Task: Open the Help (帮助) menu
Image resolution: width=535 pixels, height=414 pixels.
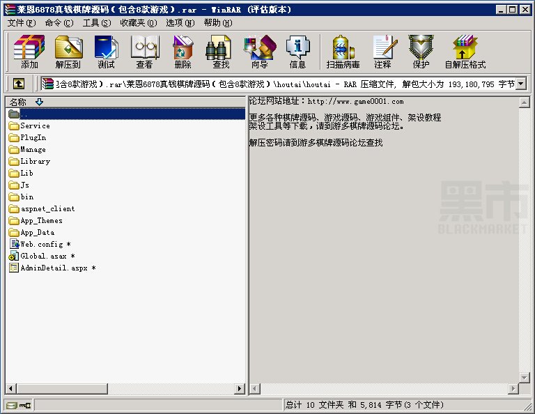Action: [218, 23]
